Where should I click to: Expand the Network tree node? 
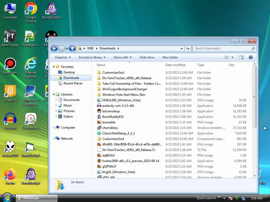(x=54, y=138)
